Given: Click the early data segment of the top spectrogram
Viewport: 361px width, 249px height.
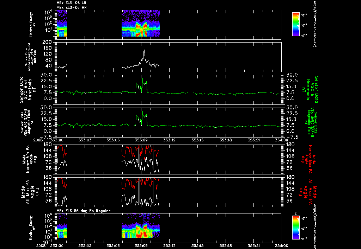Looking at the screenshot, I should click(x=62, y=24).
